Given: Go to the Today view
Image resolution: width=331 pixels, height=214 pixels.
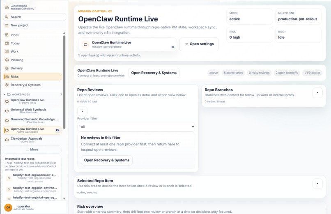Looking at the screenshot, I should 32,43.
